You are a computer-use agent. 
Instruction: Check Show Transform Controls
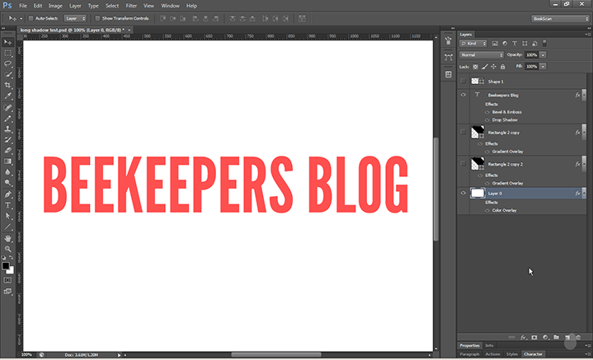pos(97,17)
